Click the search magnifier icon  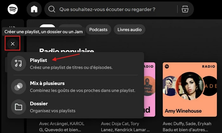(52, 9)
